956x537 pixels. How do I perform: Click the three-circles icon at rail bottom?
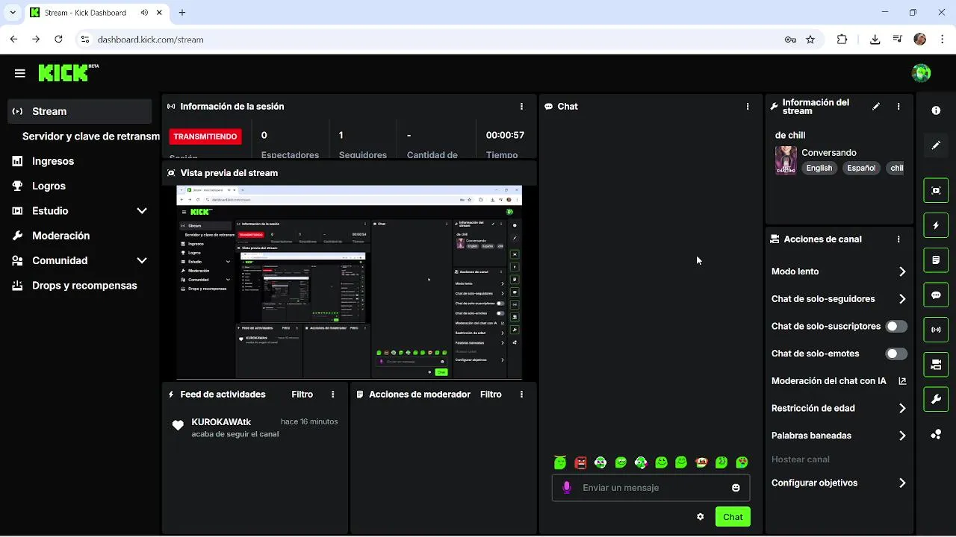[x=936, y=434]
